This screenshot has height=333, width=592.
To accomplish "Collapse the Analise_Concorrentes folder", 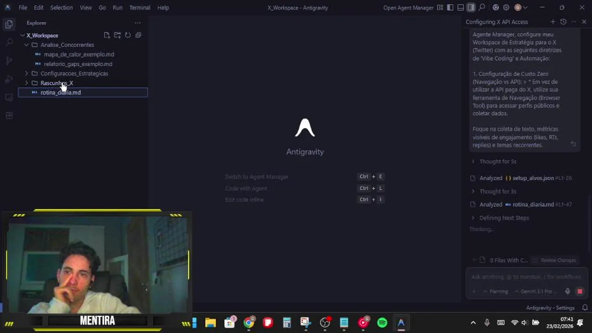I will [26, 45].
